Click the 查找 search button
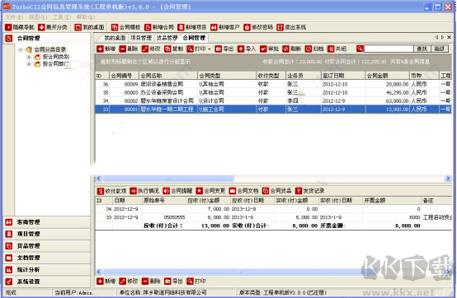 pyautogui.click(x=422, y=49)
